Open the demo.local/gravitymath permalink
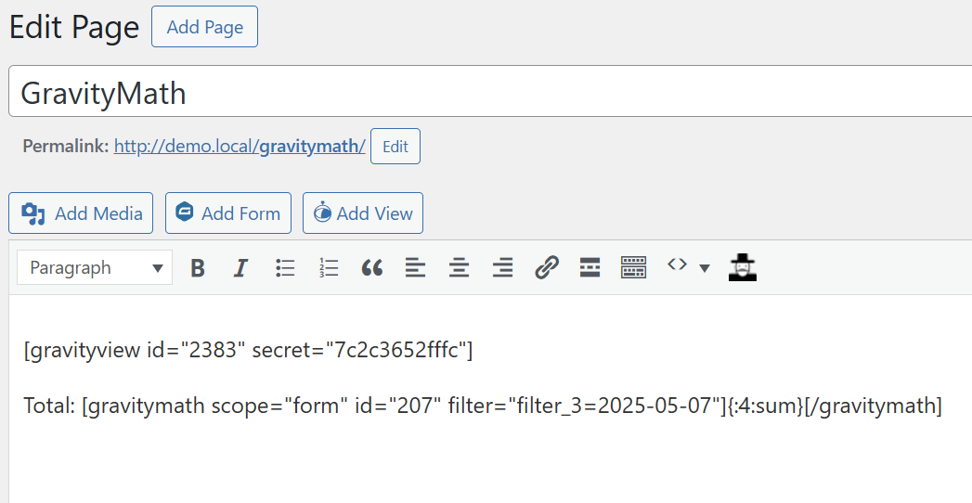Screen dimensions: 972x503 coord(240,147)
